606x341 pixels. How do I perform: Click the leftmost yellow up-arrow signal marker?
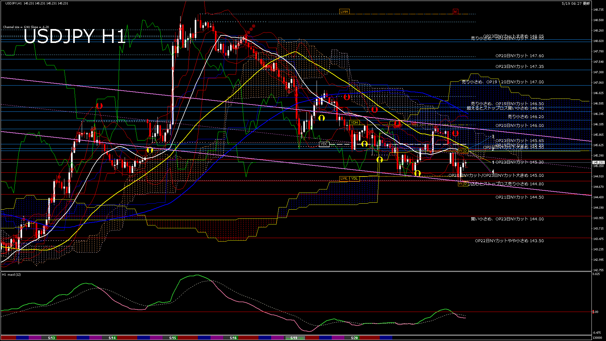point(150,150)
